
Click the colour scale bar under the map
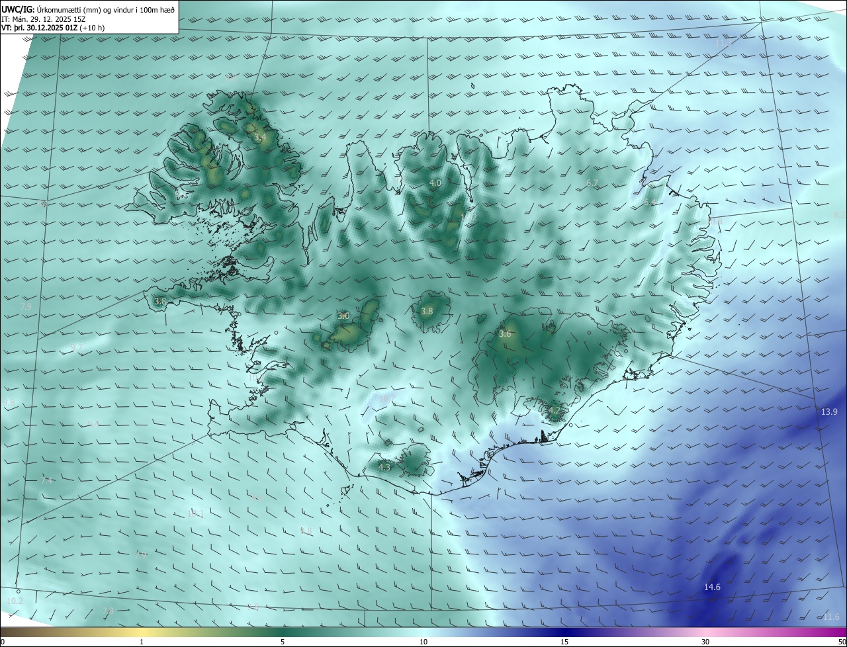click(x=423, y=632)
